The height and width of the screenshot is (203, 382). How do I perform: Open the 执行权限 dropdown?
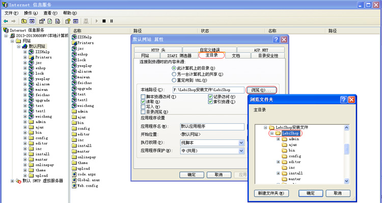(x=241, y=142)
